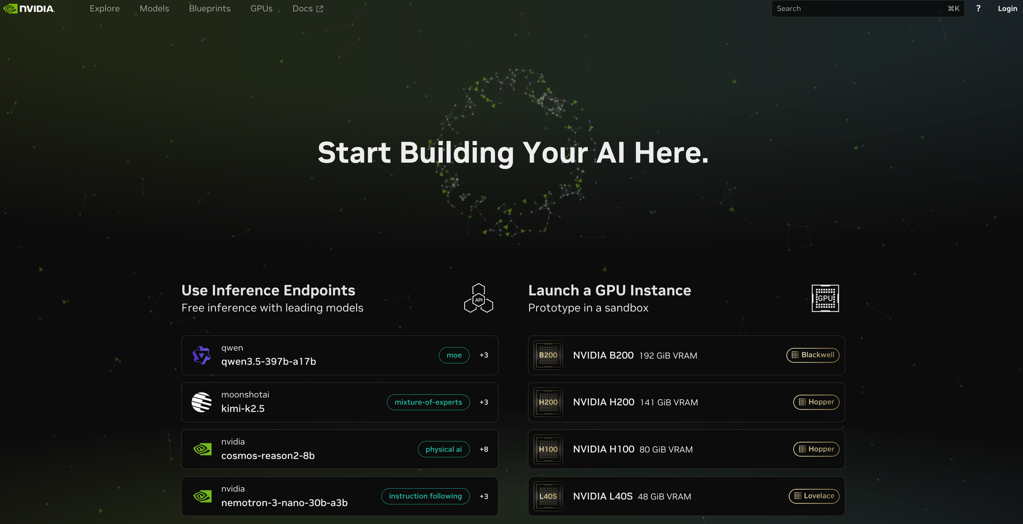
Task: Click the API hexagon icon
Action: [x=478, y=298]
